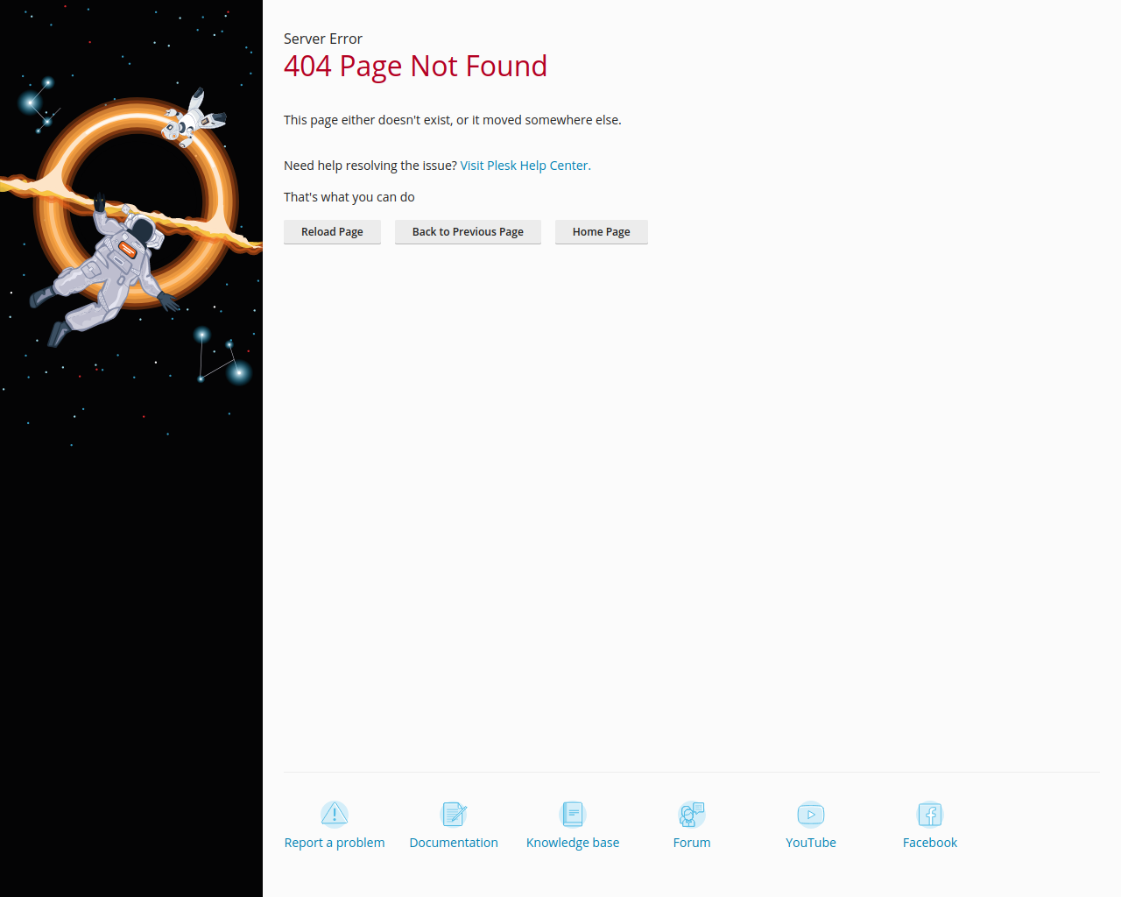Open the Report a problem text link
This screenshot has height=897, width=1121.
pyautogui.click(x=335, y=843)
